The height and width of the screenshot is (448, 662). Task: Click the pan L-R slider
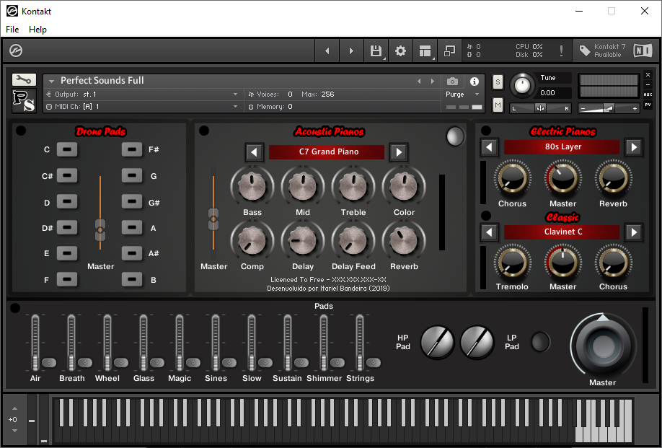540,108
